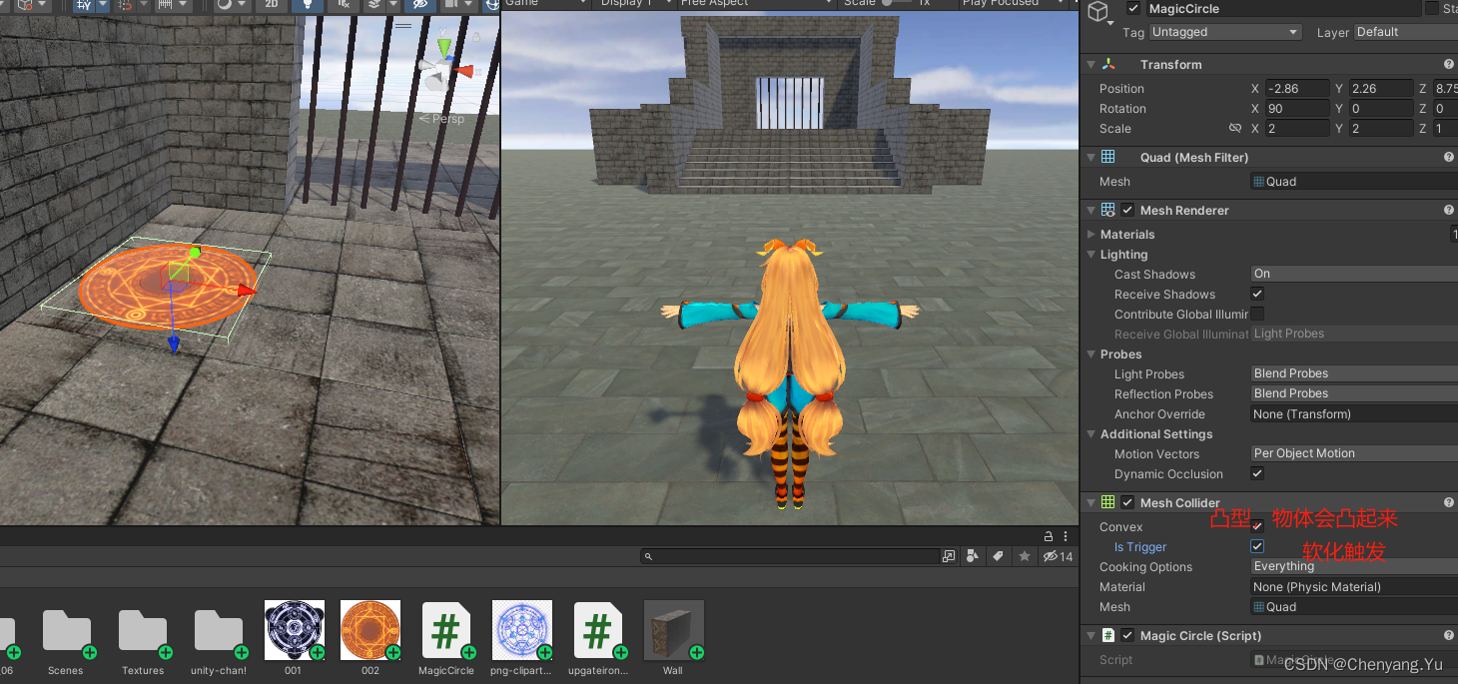Collapse the Transform component
Image resolution: width=1458 pixels, height=684 pixels.
(1091, 65)
